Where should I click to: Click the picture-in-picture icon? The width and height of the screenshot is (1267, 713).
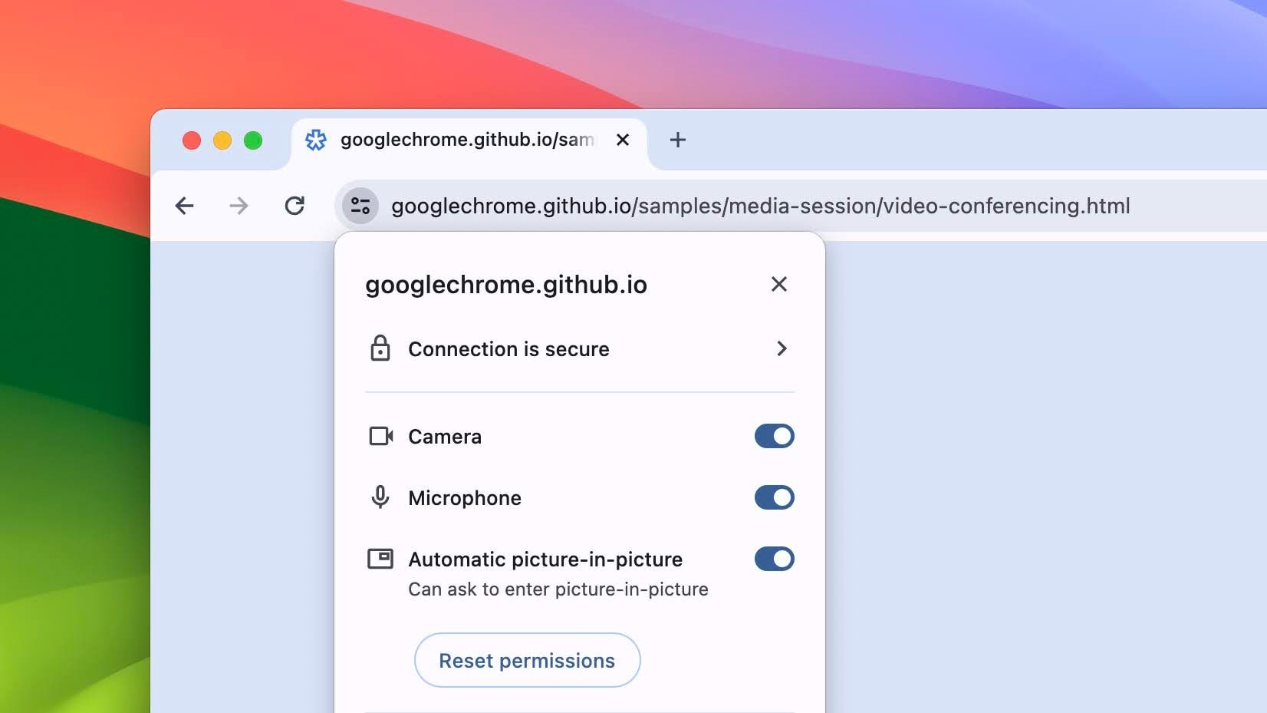point(381,559)
